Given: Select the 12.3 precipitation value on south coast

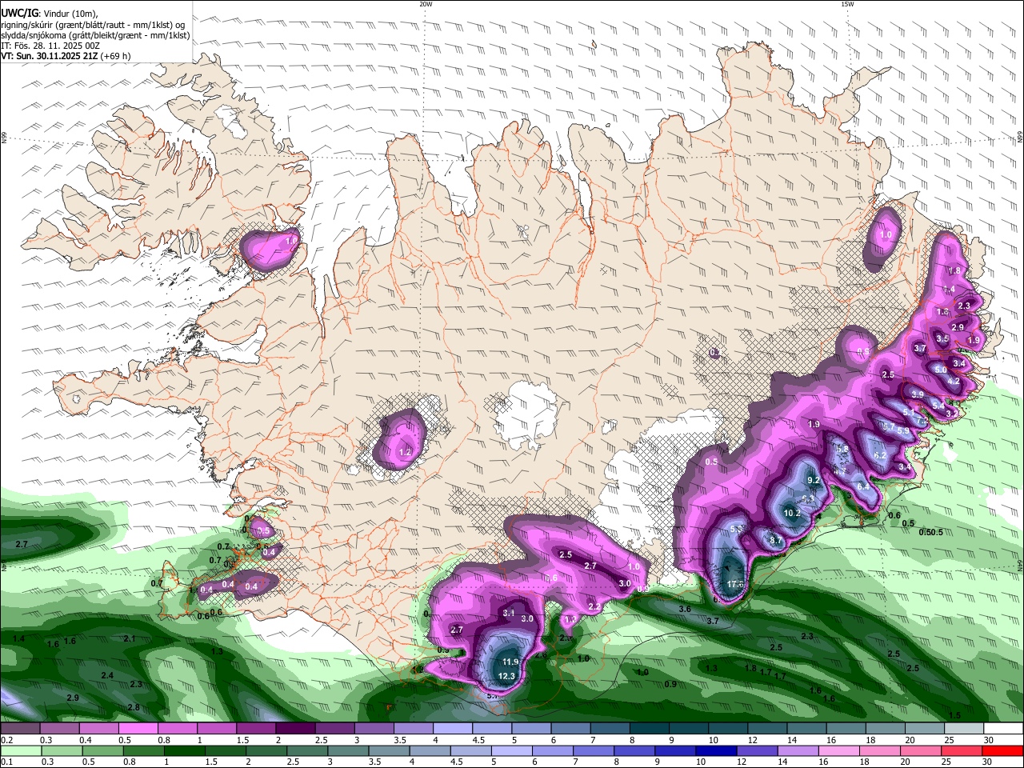Looking at the screenshot, I should (x=506, y=676).
